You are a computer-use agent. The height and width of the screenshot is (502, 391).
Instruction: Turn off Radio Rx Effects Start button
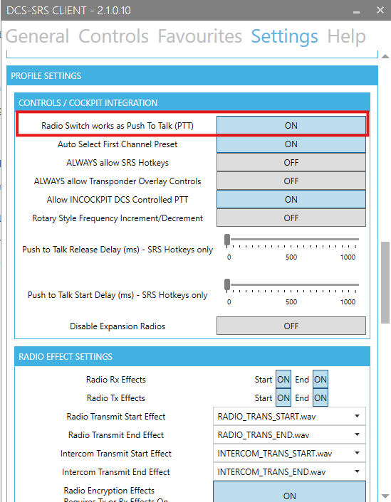point(283,380)
